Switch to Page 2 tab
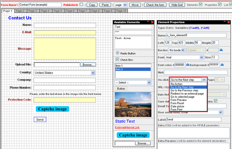 [20, 11]
